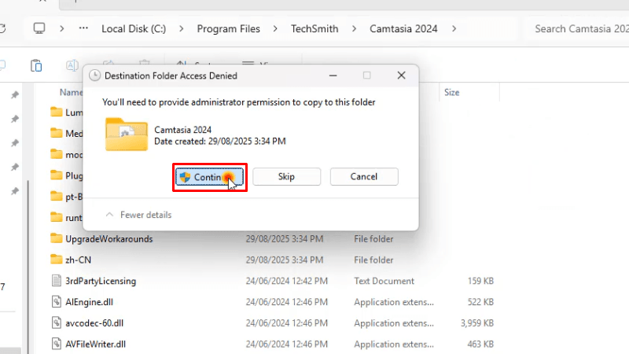Navigate to TechSmith in the breadcrumb

pos(314,29)
